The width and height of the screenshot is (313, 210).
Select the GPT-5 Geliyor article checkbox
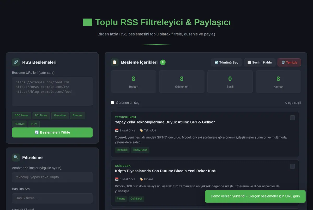(x=292, y=118)
